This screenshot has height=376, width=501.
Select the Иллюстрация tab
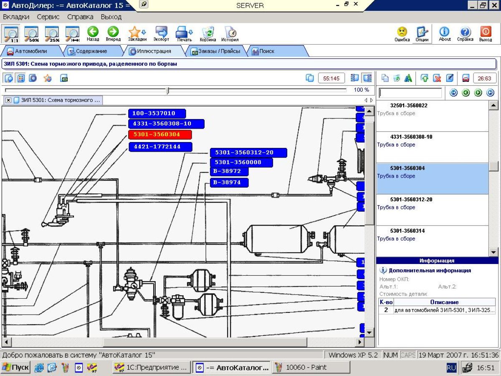154,51
